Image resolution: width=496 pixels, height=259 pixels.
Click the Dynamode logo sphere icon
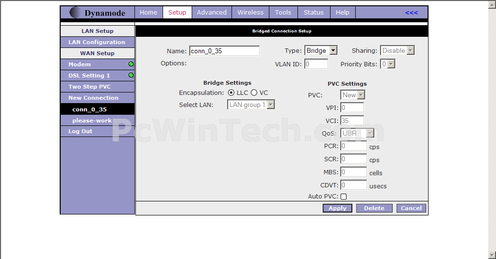75,13
